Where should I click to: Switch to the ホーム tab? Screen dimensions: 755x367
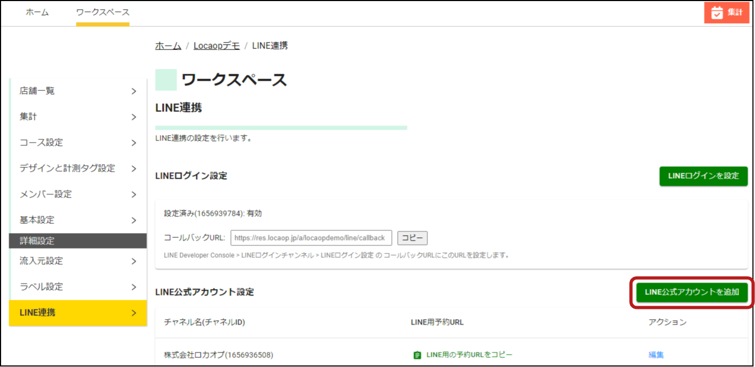click(x=37, y=12)
